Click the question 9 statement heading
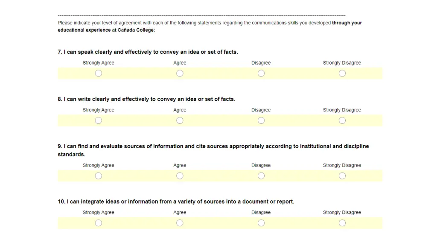Viewport: 437px width, 246px height. pos(213,150)
